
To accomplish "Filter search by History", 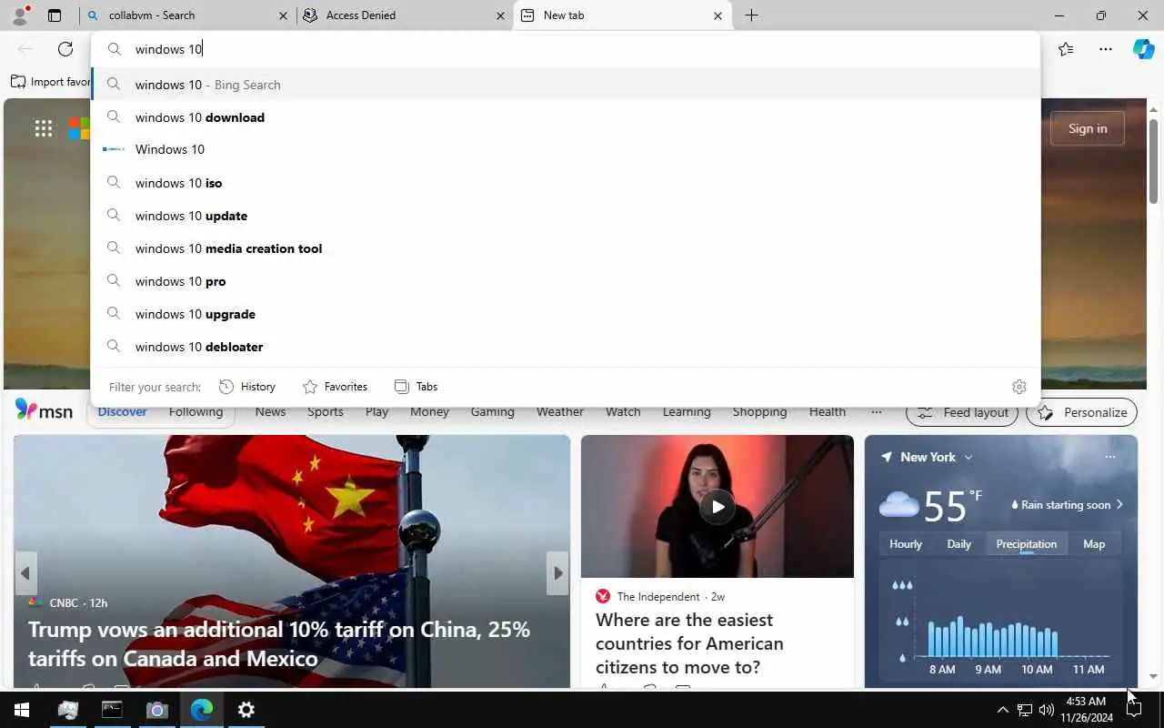I will [247, 387].
